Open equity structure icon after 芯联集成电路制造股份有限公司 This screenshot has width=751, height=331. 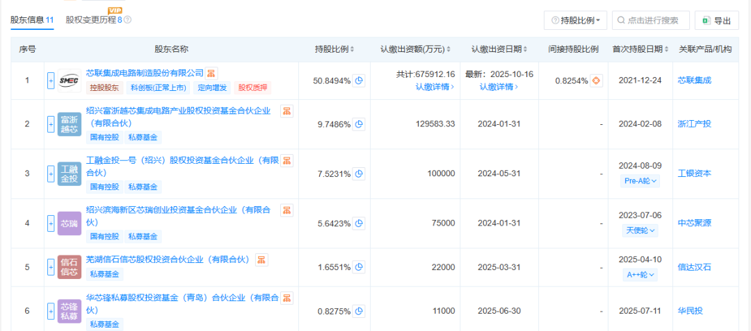[211, 74]
